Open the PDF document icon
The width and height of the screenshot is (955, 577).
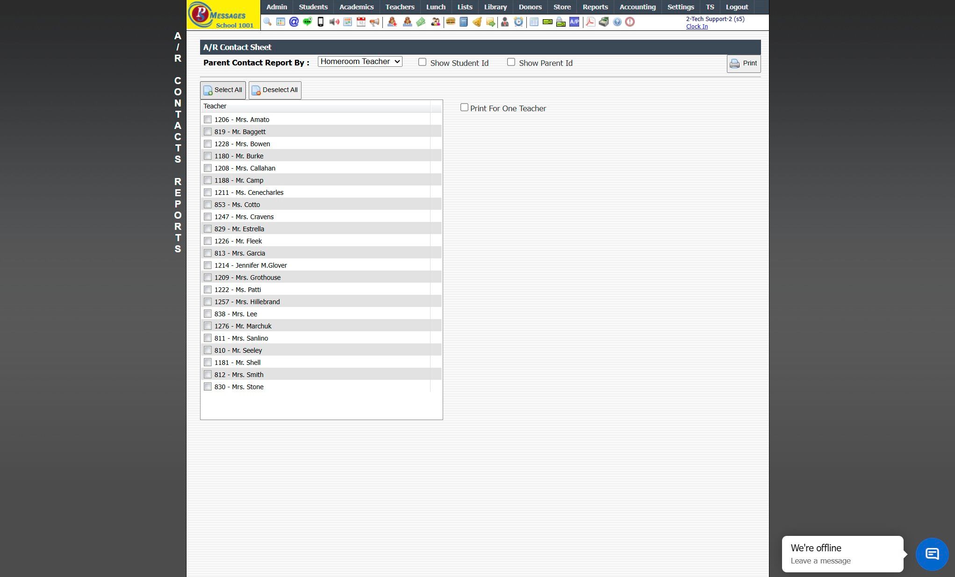click(x=590, y=22)
